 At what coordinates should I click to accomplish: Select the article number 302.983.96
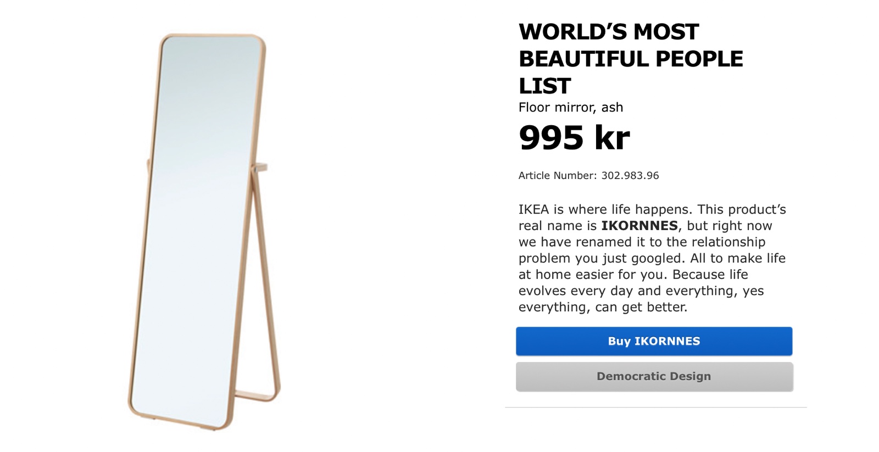(x=630, y=176)
